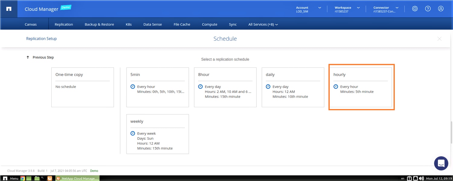Open the help question mark icon
This screenshot has width=453, height=181.
tap(428, 9)
